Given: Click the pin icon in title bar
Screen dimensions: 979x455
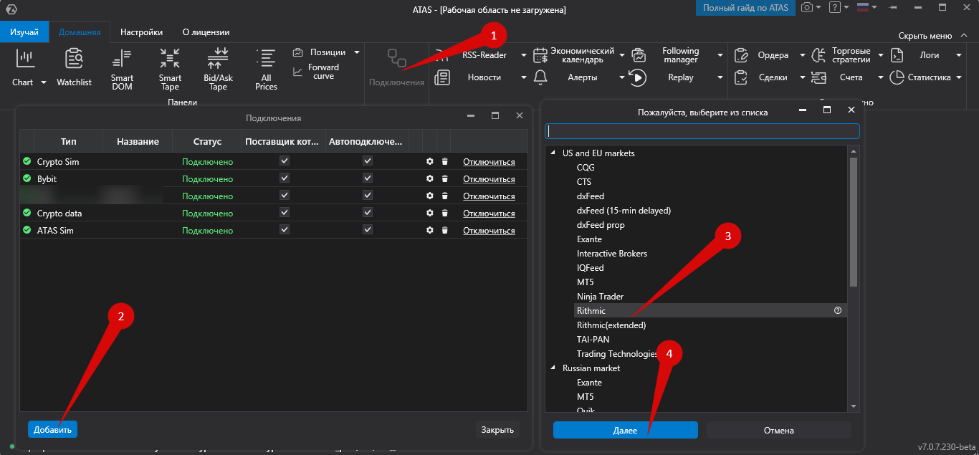Looking at the screenshot, I should (893, 7).
